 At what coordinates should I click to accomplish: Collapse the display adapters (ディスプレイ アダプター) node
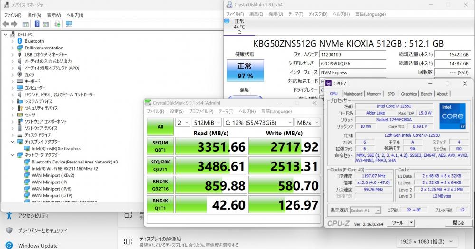(x=12, y=142)
